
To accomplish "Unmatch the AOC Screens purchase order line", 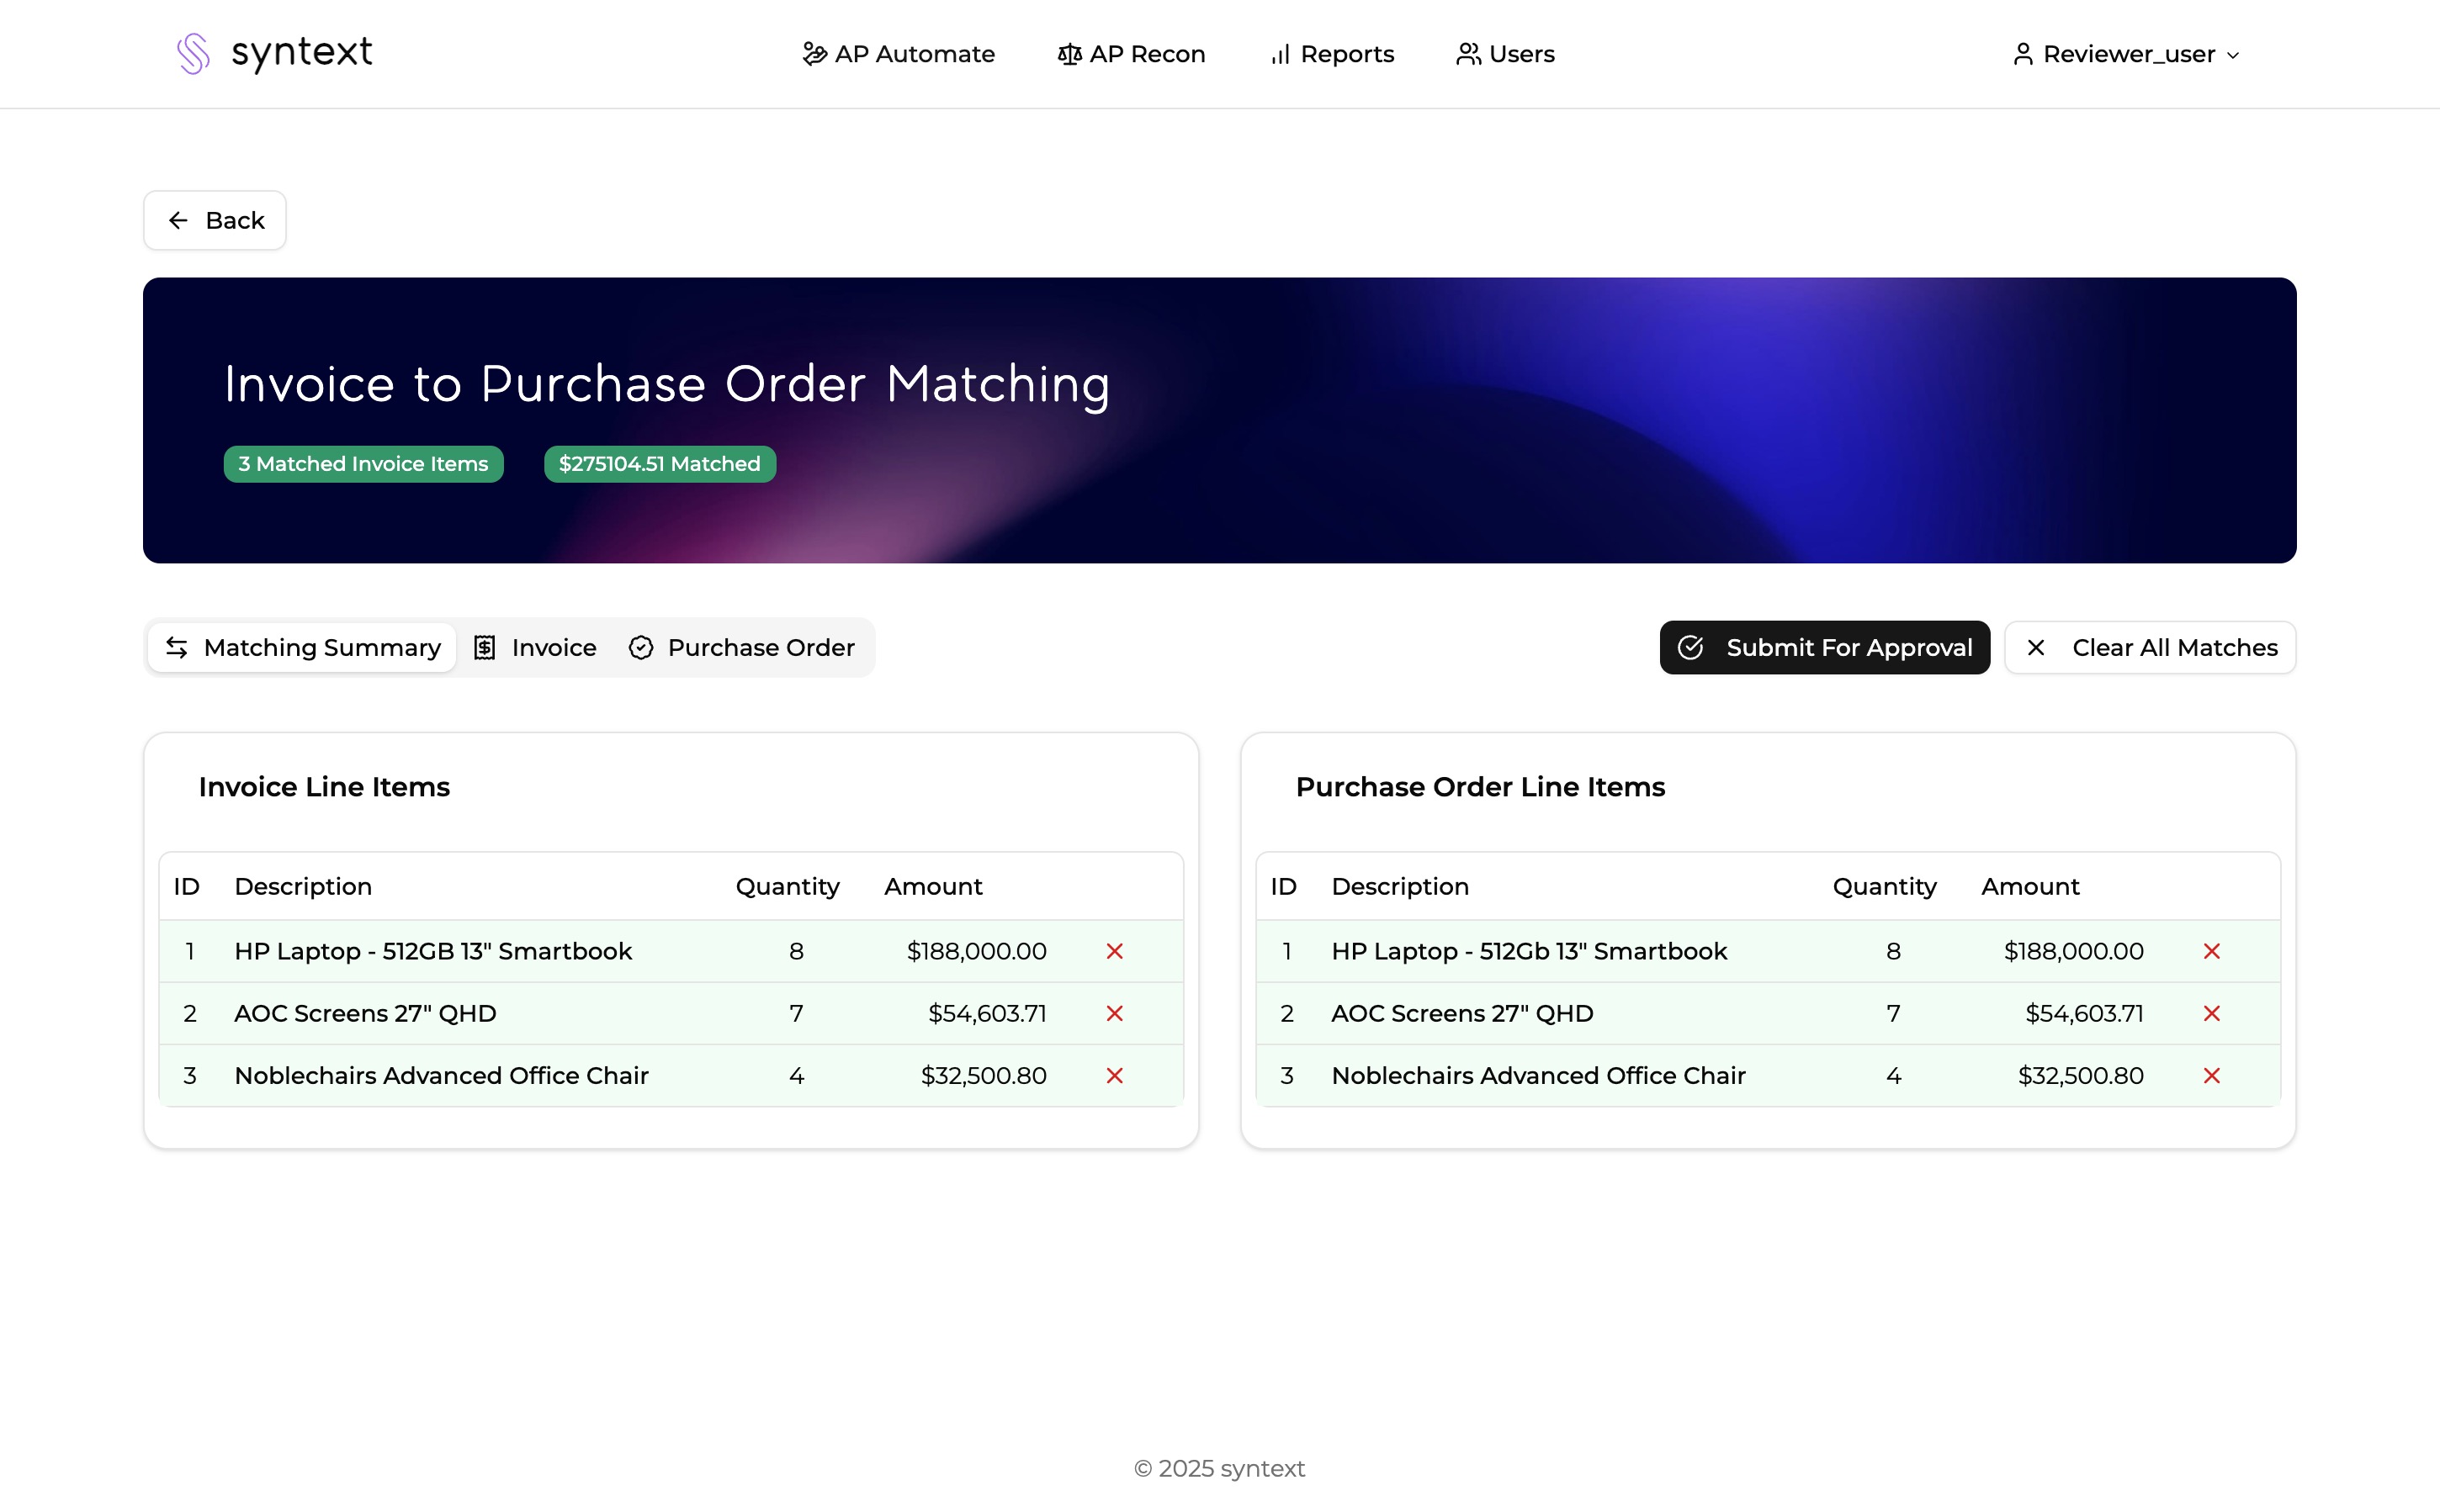I will 2211,1013.
